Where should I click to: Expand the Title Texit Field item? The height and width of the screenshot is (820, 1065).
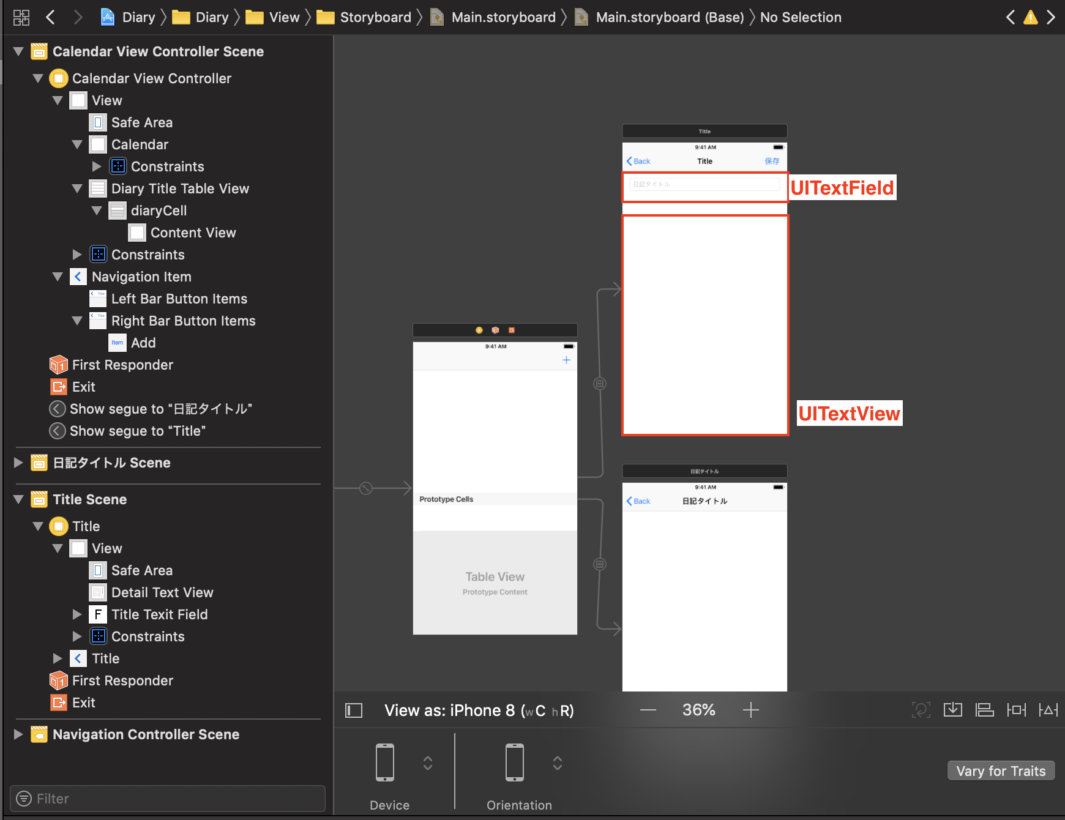click(77, 614)
